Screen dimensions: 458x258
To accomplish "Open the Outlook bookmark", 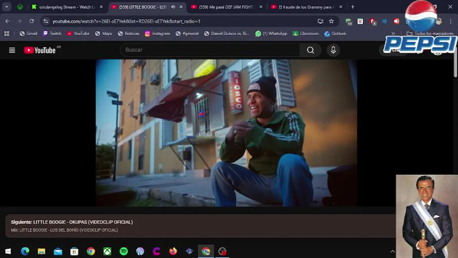I will point(335,33).
